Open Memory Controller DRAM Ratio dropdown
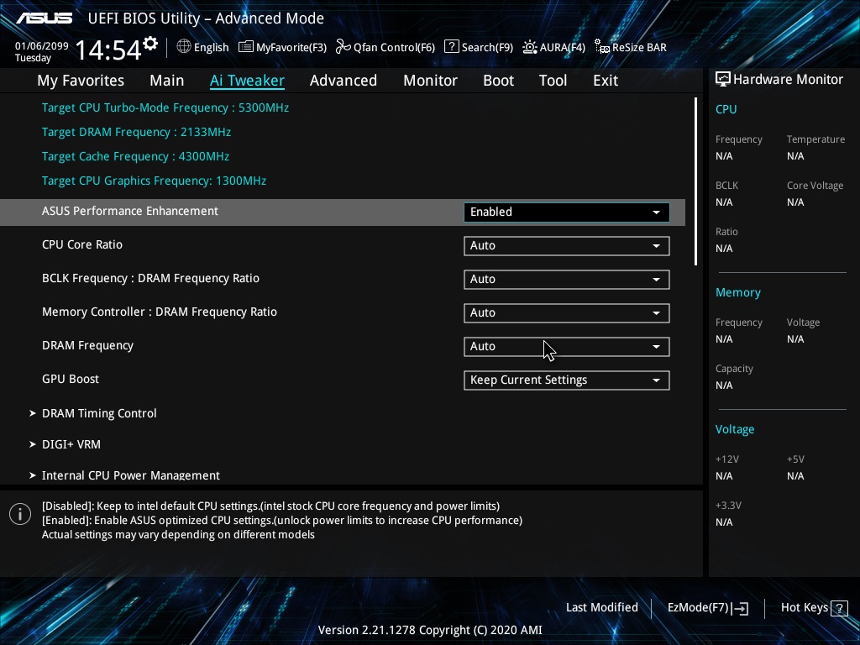 tap(567, 312)
